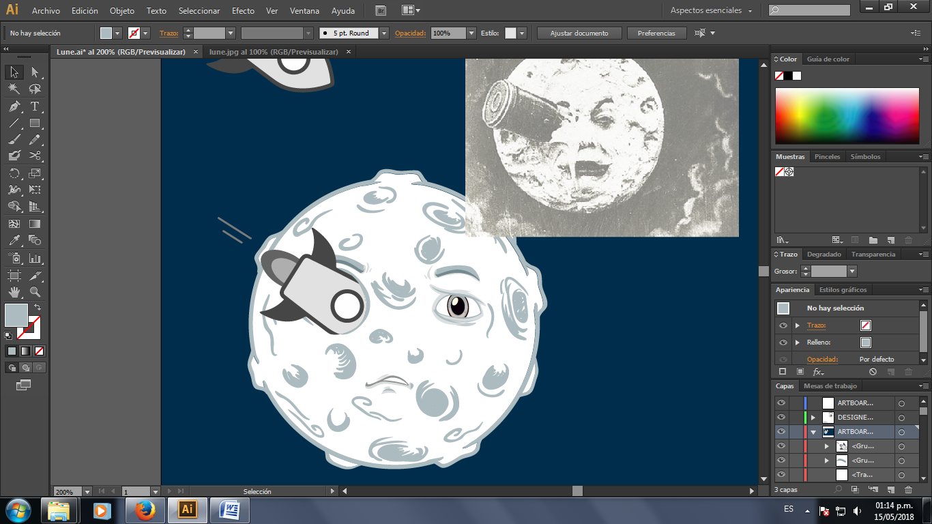
Task: Select the Type tool
Action: (35, 106)
